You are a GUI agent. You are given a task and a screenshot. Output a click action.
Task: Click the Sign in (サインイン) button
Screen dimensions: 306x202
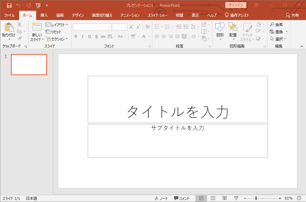point(236,5)
